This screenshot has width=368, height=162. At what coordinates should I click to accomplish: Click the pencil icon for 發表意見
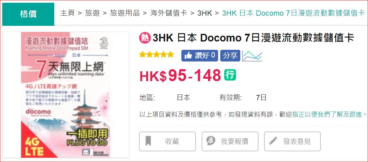click(273, 141)
